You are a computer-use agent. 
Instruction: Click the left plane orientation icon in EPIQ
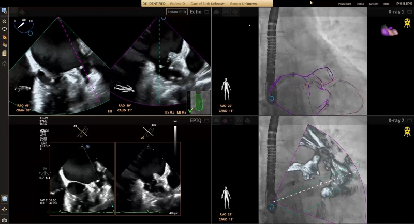pos(82,131)
